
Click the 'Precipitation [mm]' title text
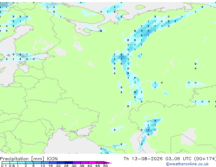click(22, 159)
